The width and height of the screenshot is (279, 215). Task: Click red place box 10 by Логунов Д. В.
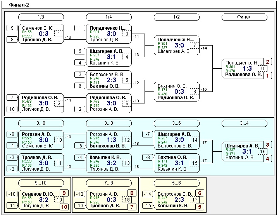click(x=64, y=207)
